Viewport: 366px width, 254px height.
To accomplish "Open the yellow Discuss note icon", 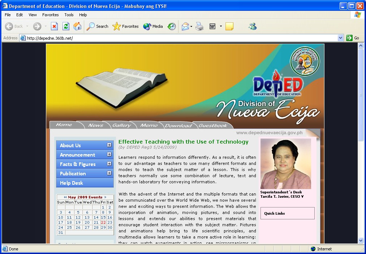I will [229, 26].
